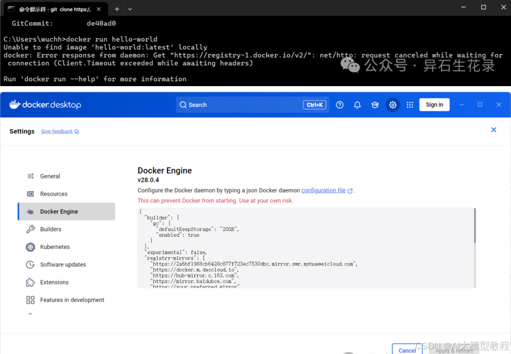Select the Builders settings tab
511x354 pixels.
[66, 229]
